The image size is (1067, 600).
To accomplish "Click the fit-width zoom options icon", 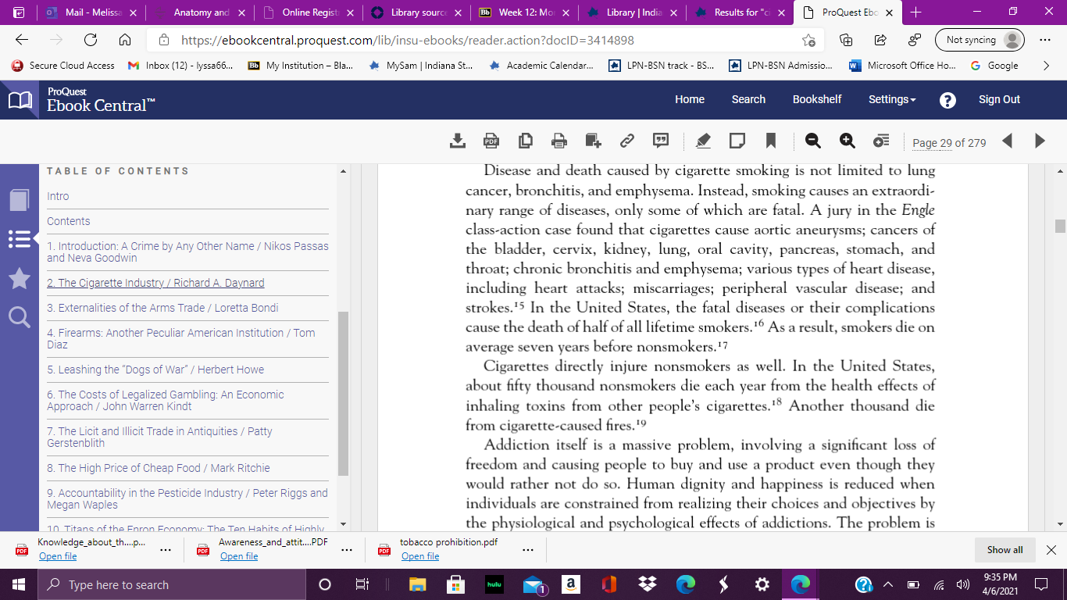I will 881,141.
